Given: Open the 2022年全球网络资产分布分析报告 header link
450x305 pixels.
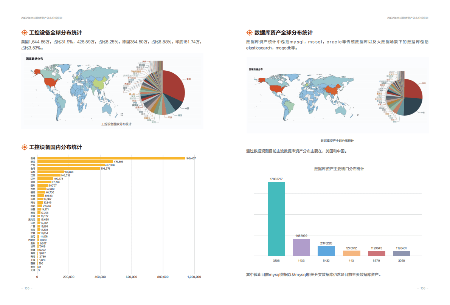Looking at the screenshot, I should pyautogui.click(x=42, y=17).
